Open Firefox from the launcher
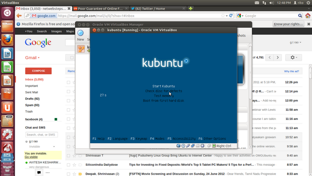 coord(7,40)
